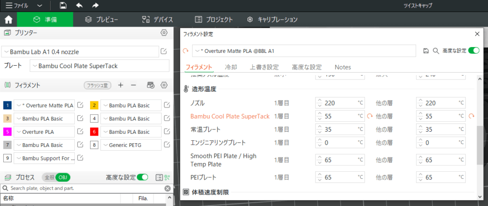Image resolution: width=488 pixels, height=206 pixels.
Task: Open the 上書き設定 tab
Action: (x=264, y=67)
